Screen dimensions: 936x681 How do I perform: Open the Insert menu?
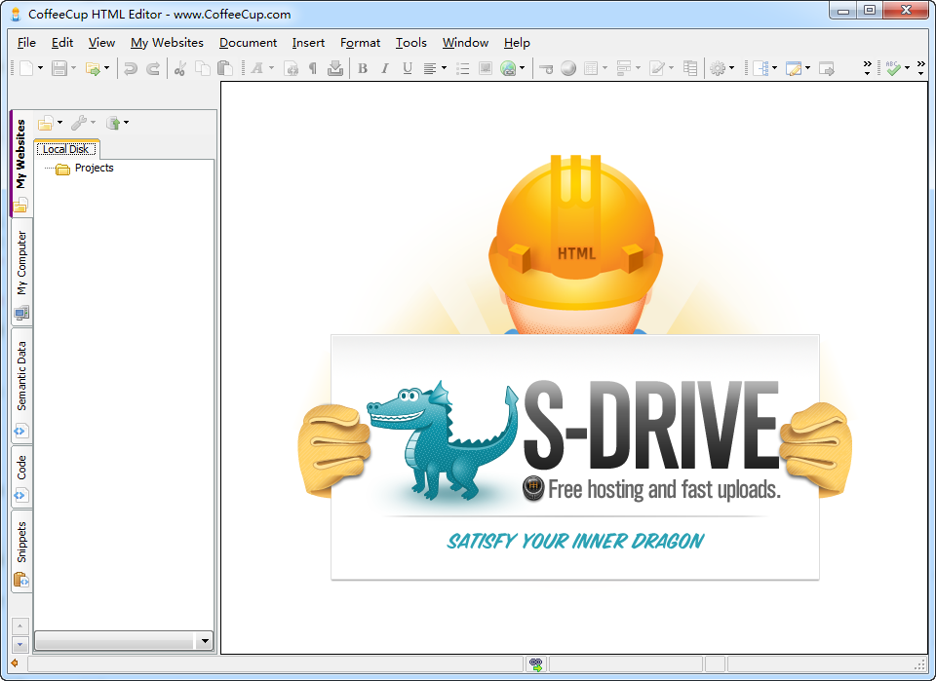pyautogui.click(x=308, y=43)
